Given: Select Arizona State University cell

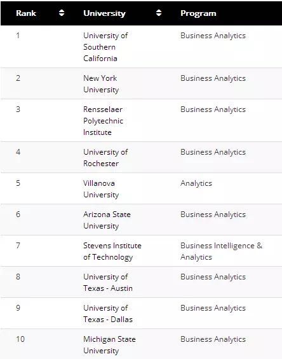Looking at the screenshot, I should [x=107, y=220].
